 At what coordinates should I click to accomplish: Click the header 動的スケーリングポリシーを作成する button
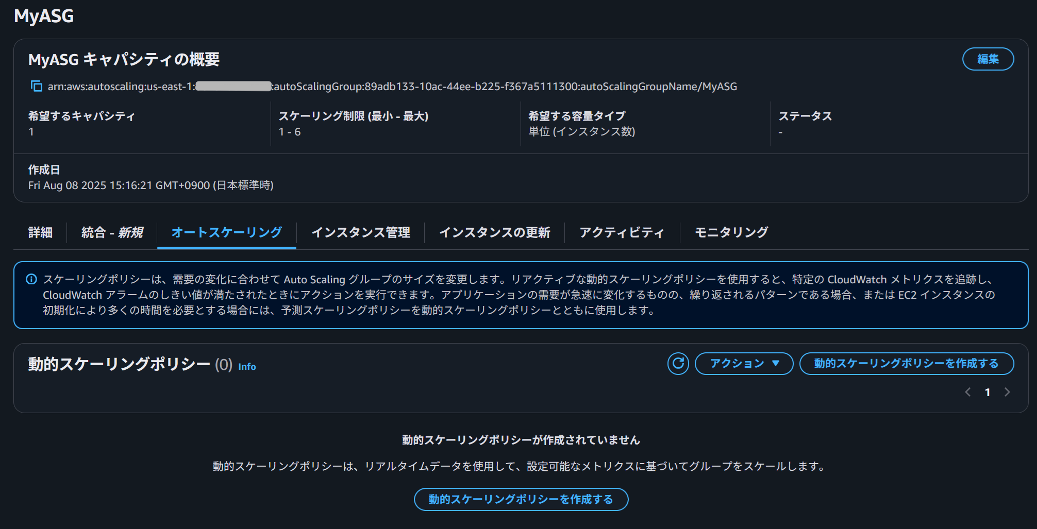click(906, 364)
